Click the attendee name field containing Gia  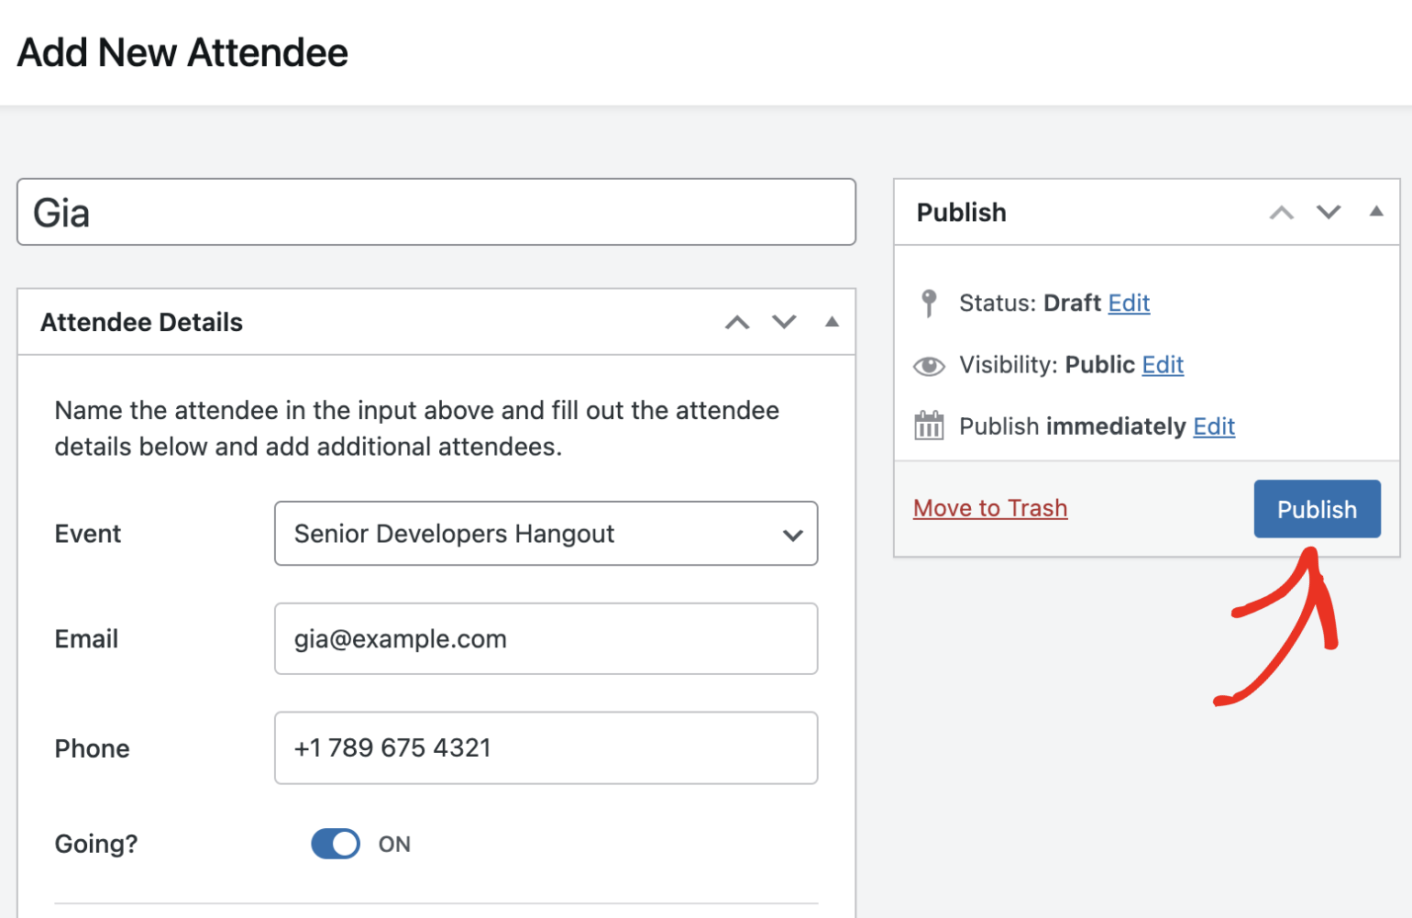436,213
